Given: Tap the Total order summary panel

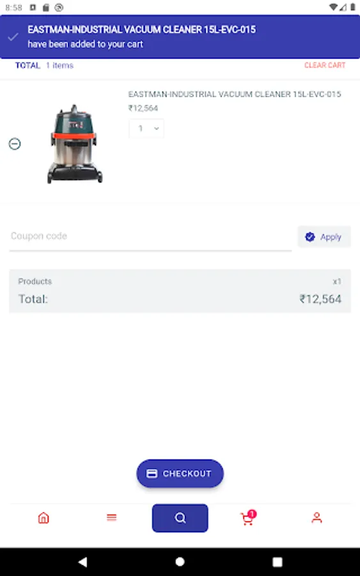Looking at the screenshot, I should (180, 291).
